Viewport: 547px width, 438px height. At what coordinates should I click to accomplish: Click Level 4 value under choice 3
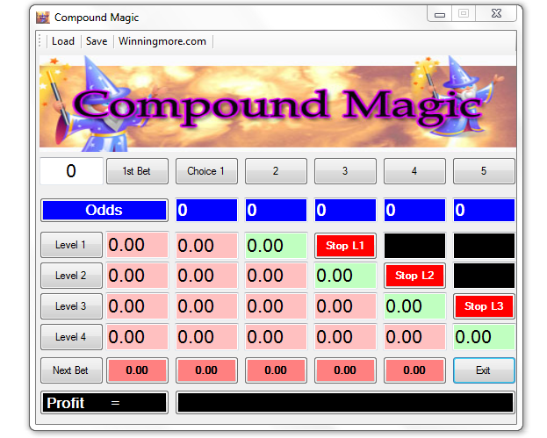[x=345, y=337]
